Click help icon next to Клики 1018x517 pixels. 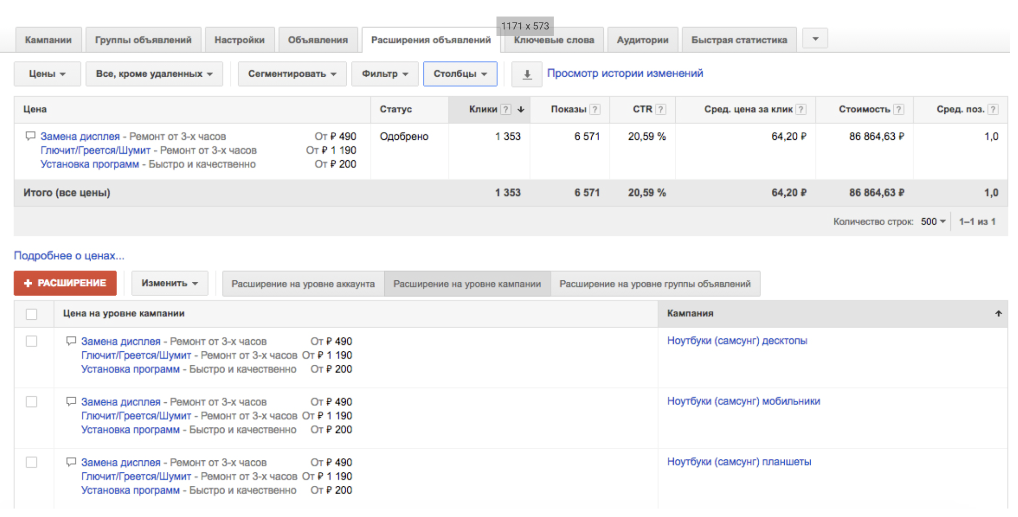505,109
